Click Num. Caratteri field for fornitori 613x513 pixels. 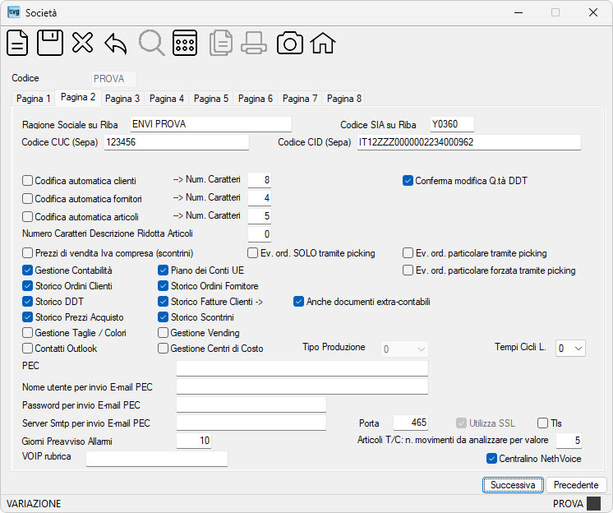(260, 198)
